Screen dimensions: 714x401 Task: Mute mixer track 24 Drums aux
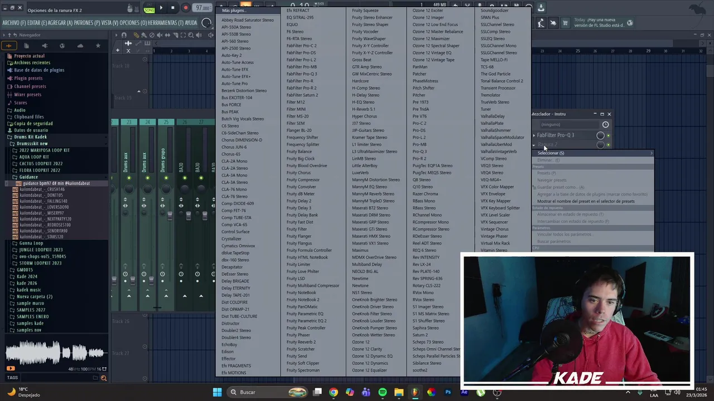pos(147,178)
